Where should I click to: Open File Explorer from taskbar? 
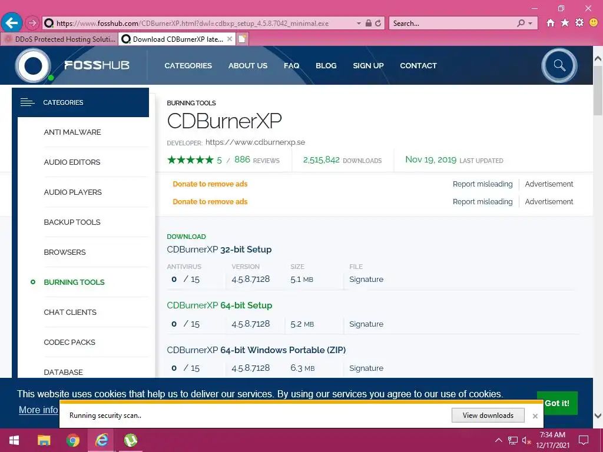coord(44,440)
